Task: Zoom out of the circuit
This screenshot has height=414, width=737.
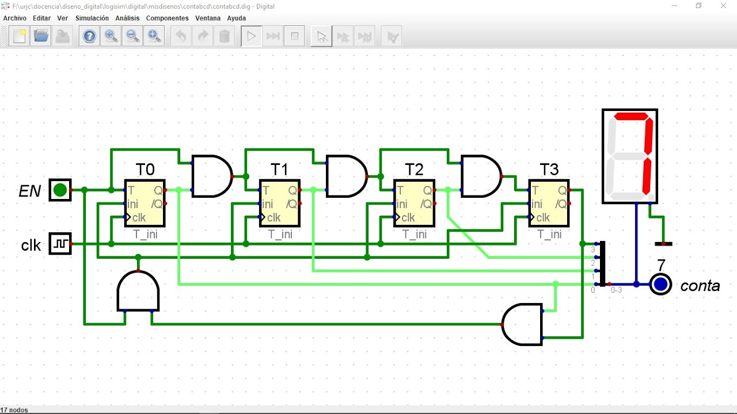Action: 132,36
